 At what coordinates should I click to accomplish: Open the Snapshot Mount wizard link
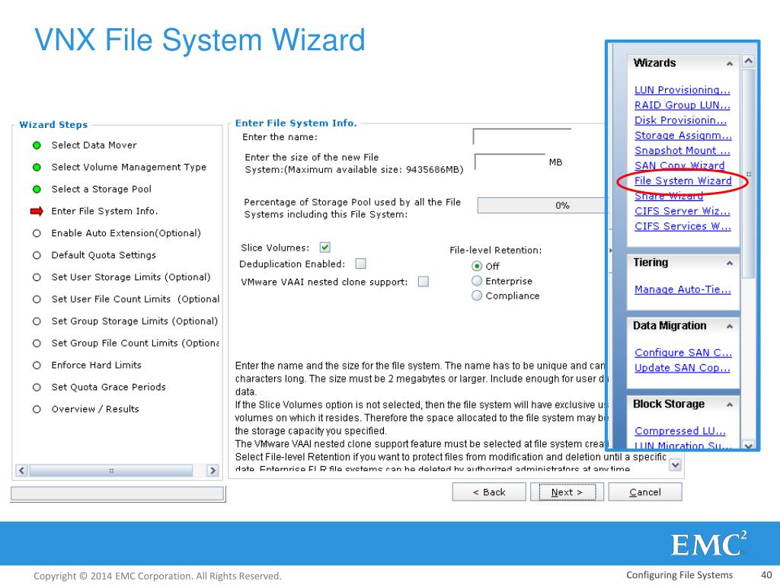(682, 150)
